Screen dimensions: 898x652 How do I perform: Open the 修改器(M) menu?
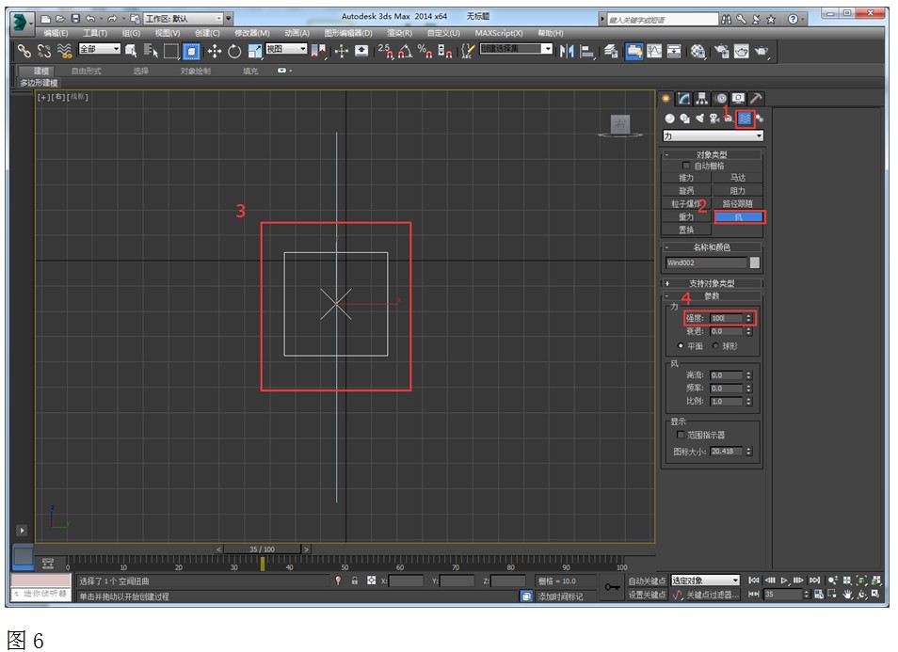252,33
